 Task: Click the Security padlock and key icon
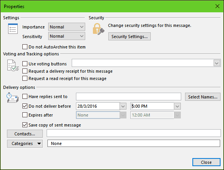coord(98,29)
